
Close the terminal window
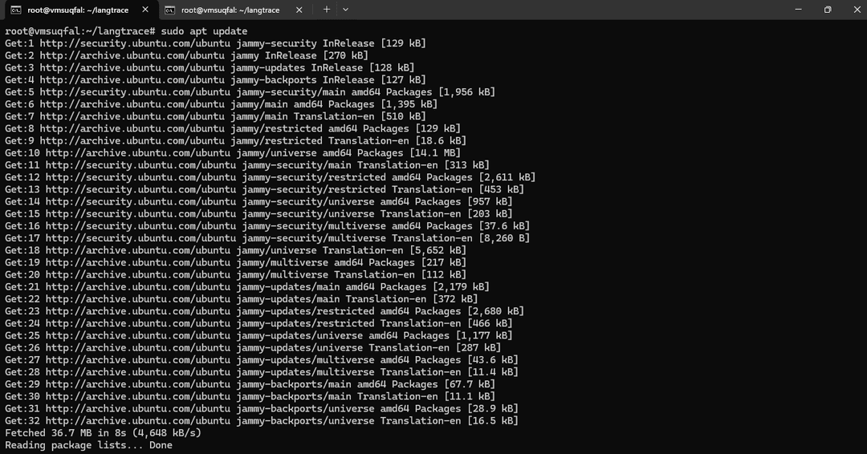[854, 10]
